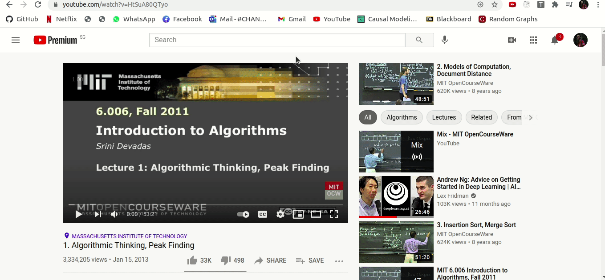This screenshot has width=605, height=280.
Task: Open the Causal Modeli... bookmark
Action: click(x=387, y=19)
